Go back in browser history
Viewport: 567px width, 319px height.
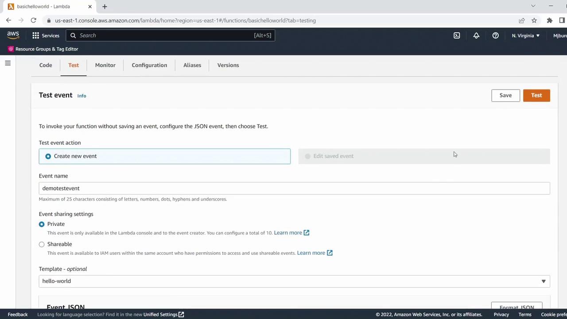(x=8, y=20)
